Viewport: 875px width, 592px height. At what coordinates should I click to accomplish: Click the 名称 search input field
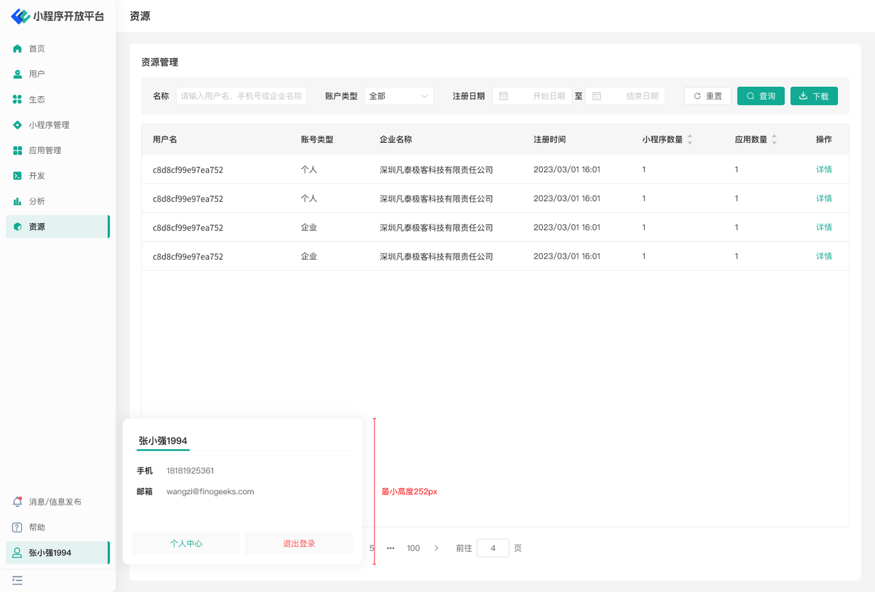point(241,96)
